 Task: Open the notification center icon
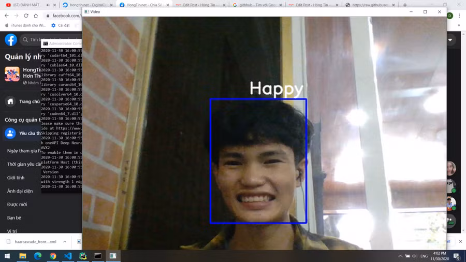point(457,256)
